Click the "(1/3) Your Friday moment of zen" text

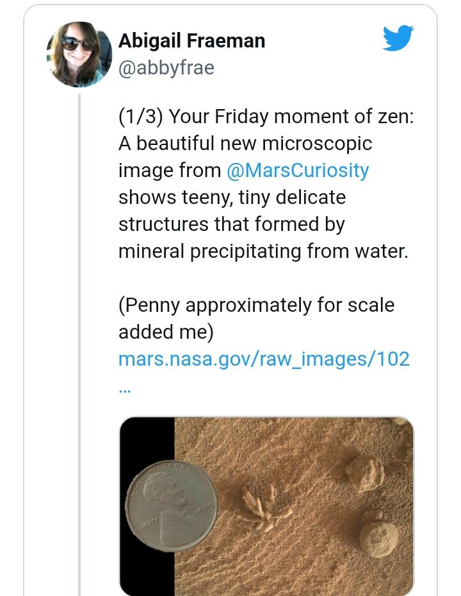click(266, 117)
